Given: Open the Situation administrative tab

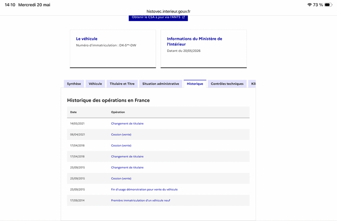Looking at the screenshot, I should tap(160, 84).
